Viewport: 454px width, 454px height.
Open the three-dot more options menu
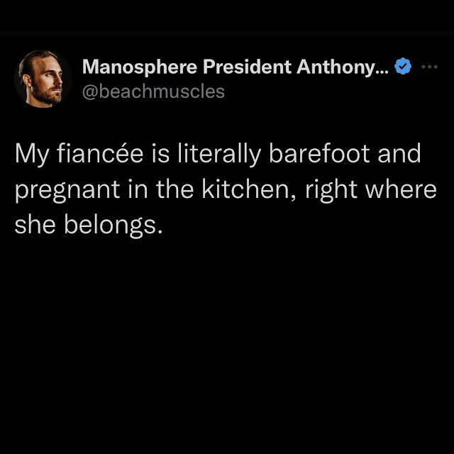pyautogui.click(x=430, y=67)
